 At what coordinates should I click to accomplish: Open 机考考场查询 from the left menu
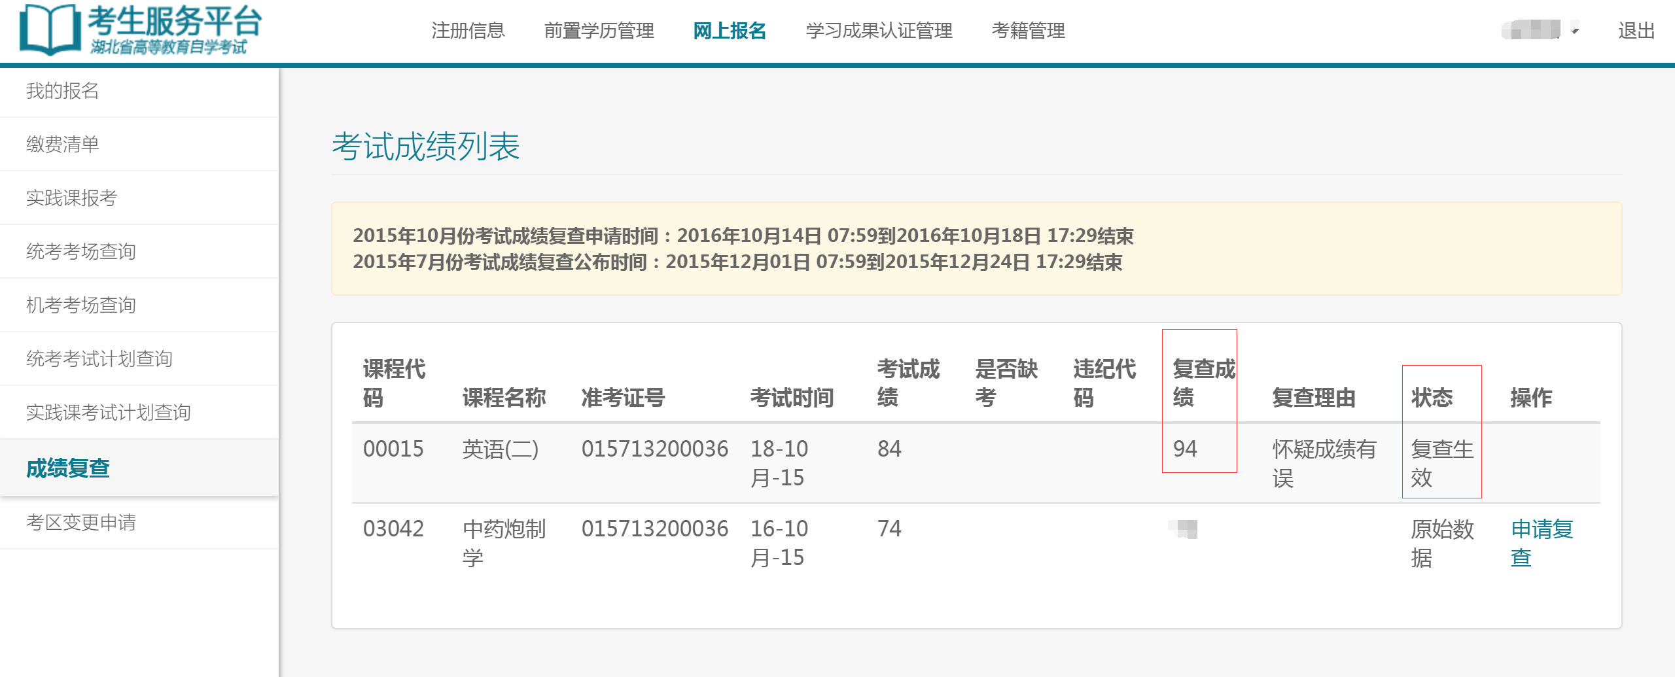(81, 305)
